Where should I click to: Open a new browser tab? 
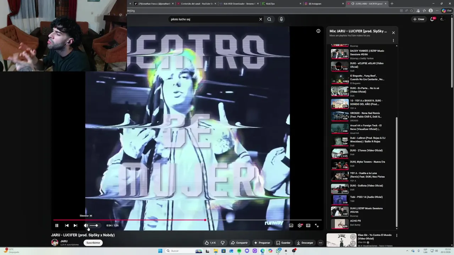coord(392,4)
